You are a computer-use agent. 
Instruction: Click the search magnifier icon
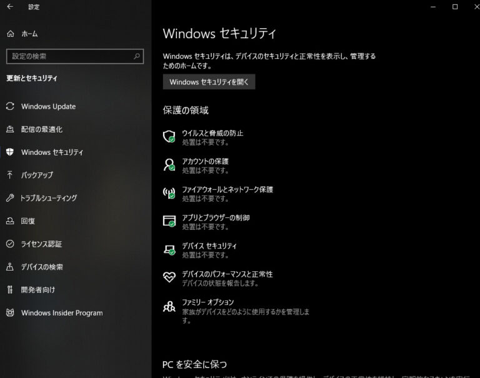137,56
